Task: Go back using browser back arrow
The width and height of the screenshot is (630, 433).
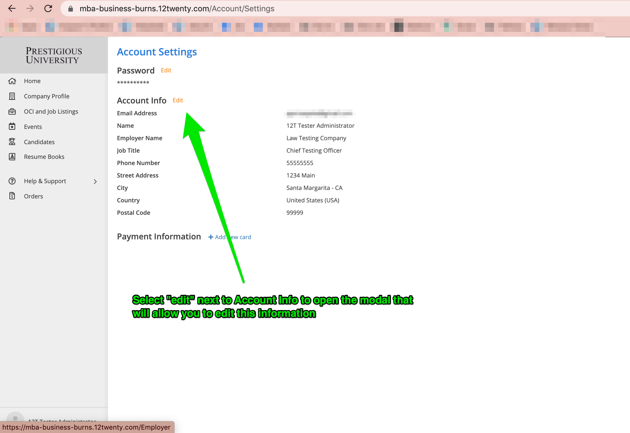Action: click(x=12, y=8)
